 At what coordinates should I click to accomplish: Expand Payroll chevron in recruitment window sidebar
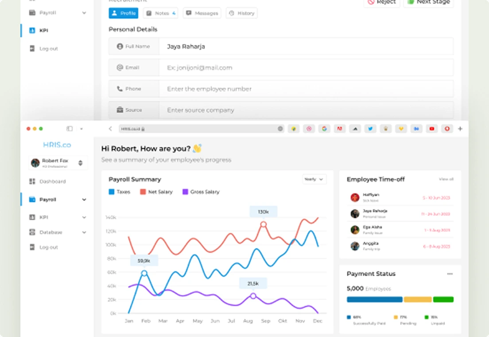click(x=84, y=13)
